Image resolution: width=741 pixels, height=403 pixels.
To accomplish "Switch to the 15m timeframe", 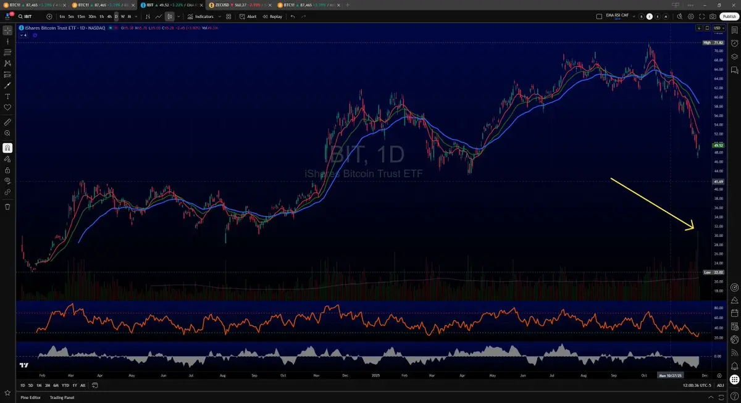I will point(82,17).
